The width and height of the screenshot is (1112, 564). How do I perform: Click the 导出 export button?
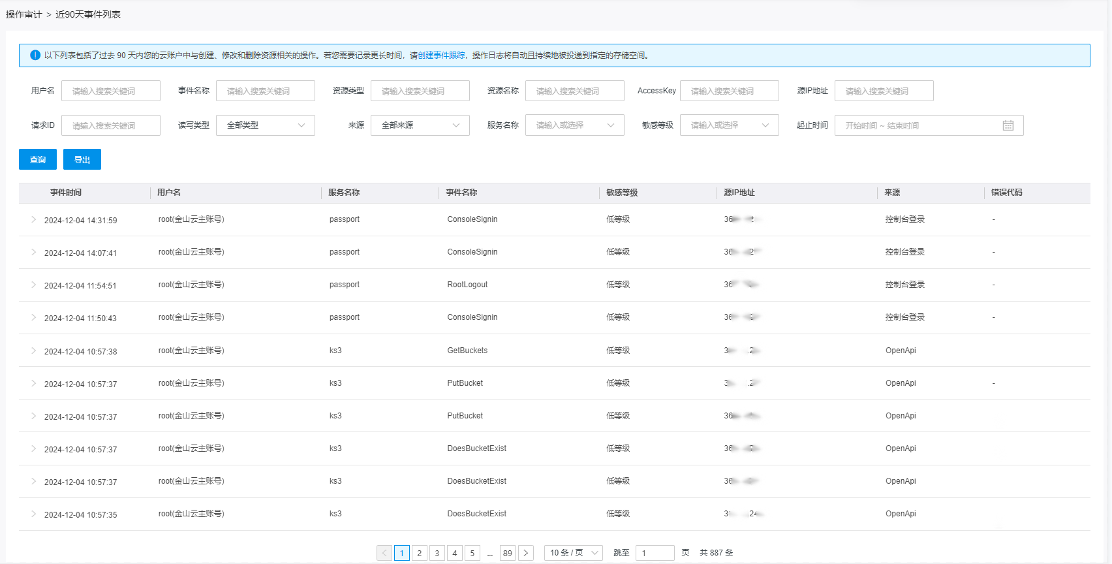82,159
